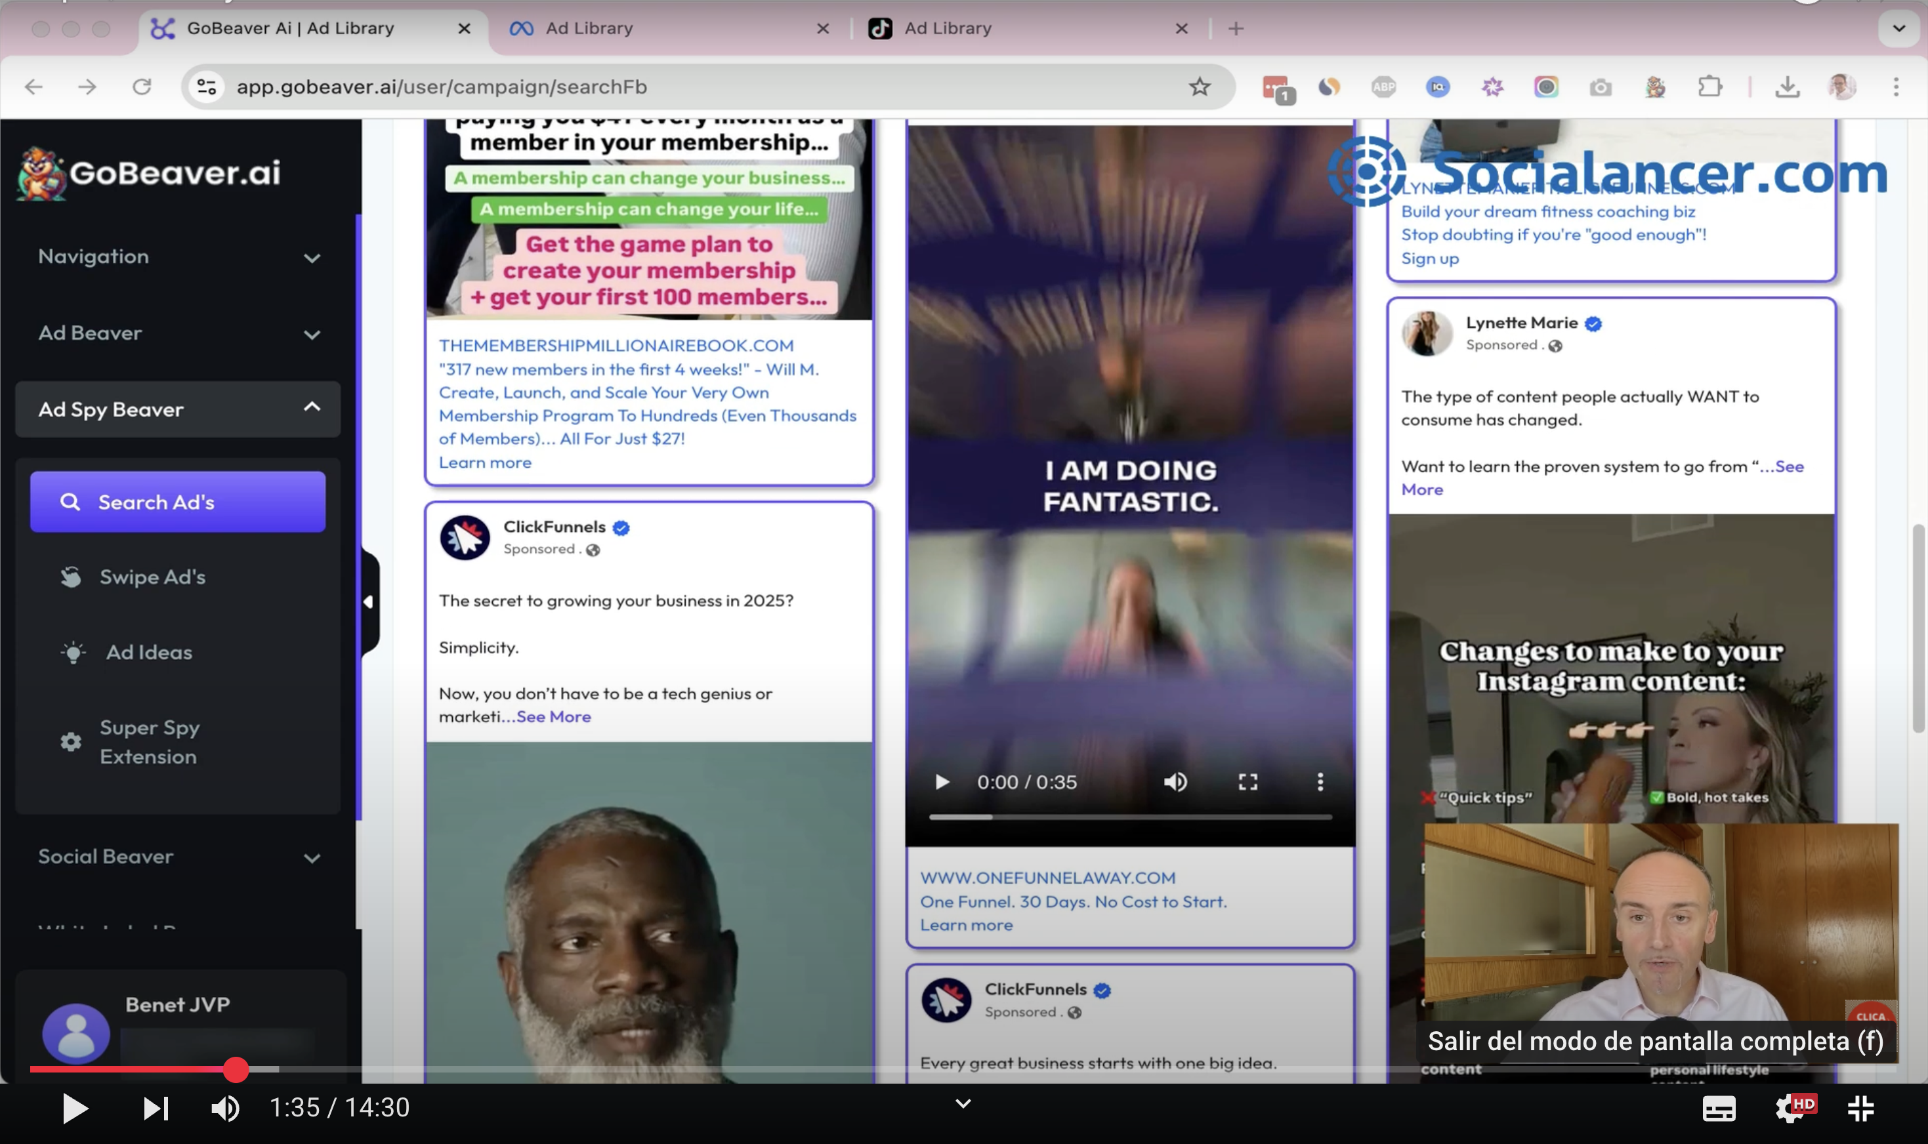The image size is (1928, 1144).
Task: Click the page vertical scrollbar
Action: (1918, 628)
